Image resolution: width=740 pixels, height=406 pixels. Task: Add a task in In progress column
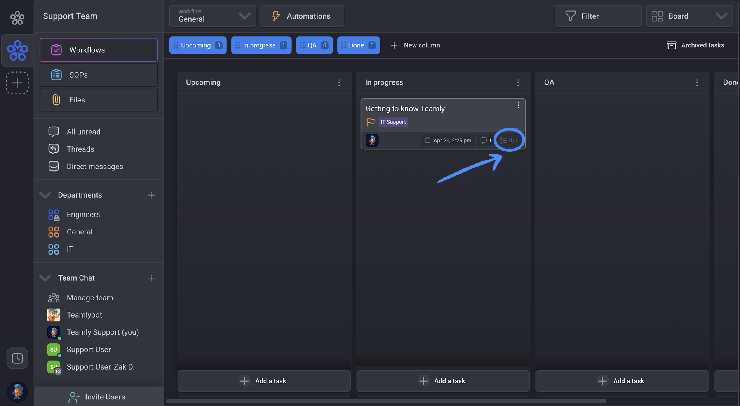pyautogui.click(x=443, y=381)
